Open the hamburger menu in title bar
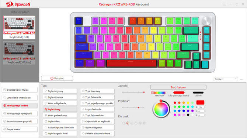Screen dimensions: 247x138 tap(225, 4)
